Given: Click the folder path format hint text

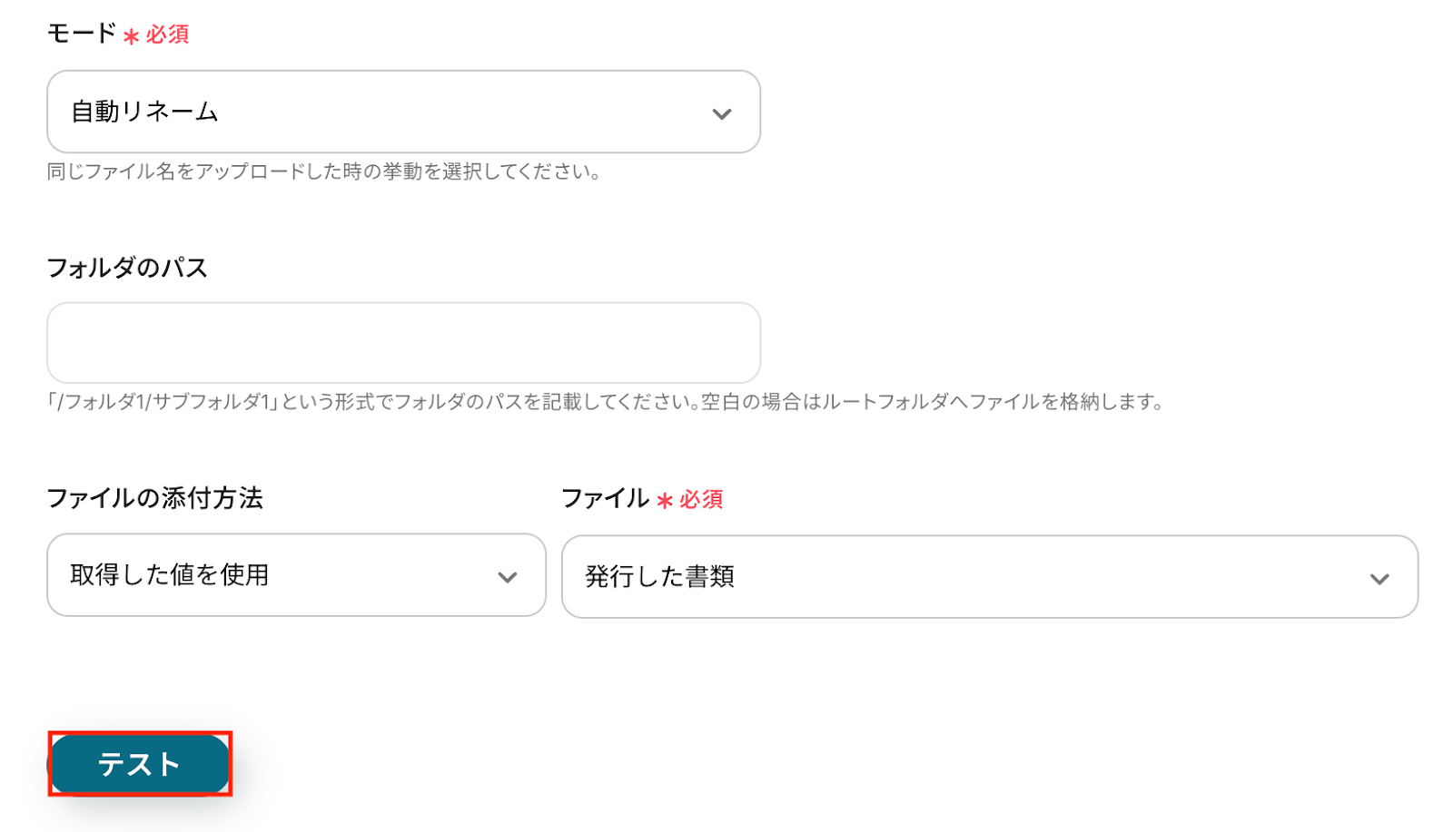Looking at the screenshot, I should tap(606, 402).
